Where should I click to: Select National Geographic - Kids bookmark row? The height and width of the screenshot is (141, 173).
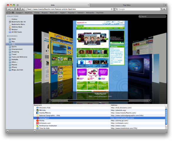99,115
